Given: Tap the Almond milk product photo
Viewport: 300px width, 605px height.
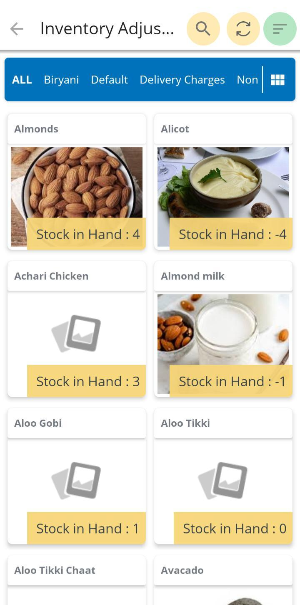Looking at the screenshot, I should [223, 329].
